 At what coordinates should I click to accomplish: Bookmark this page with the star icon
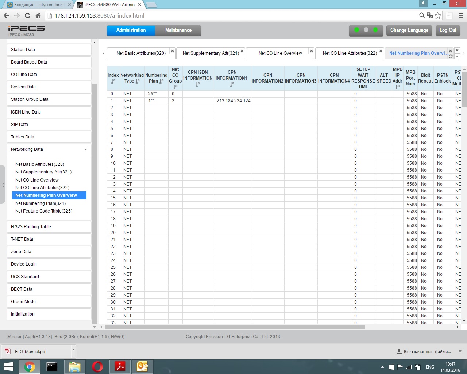coord(438,15)
